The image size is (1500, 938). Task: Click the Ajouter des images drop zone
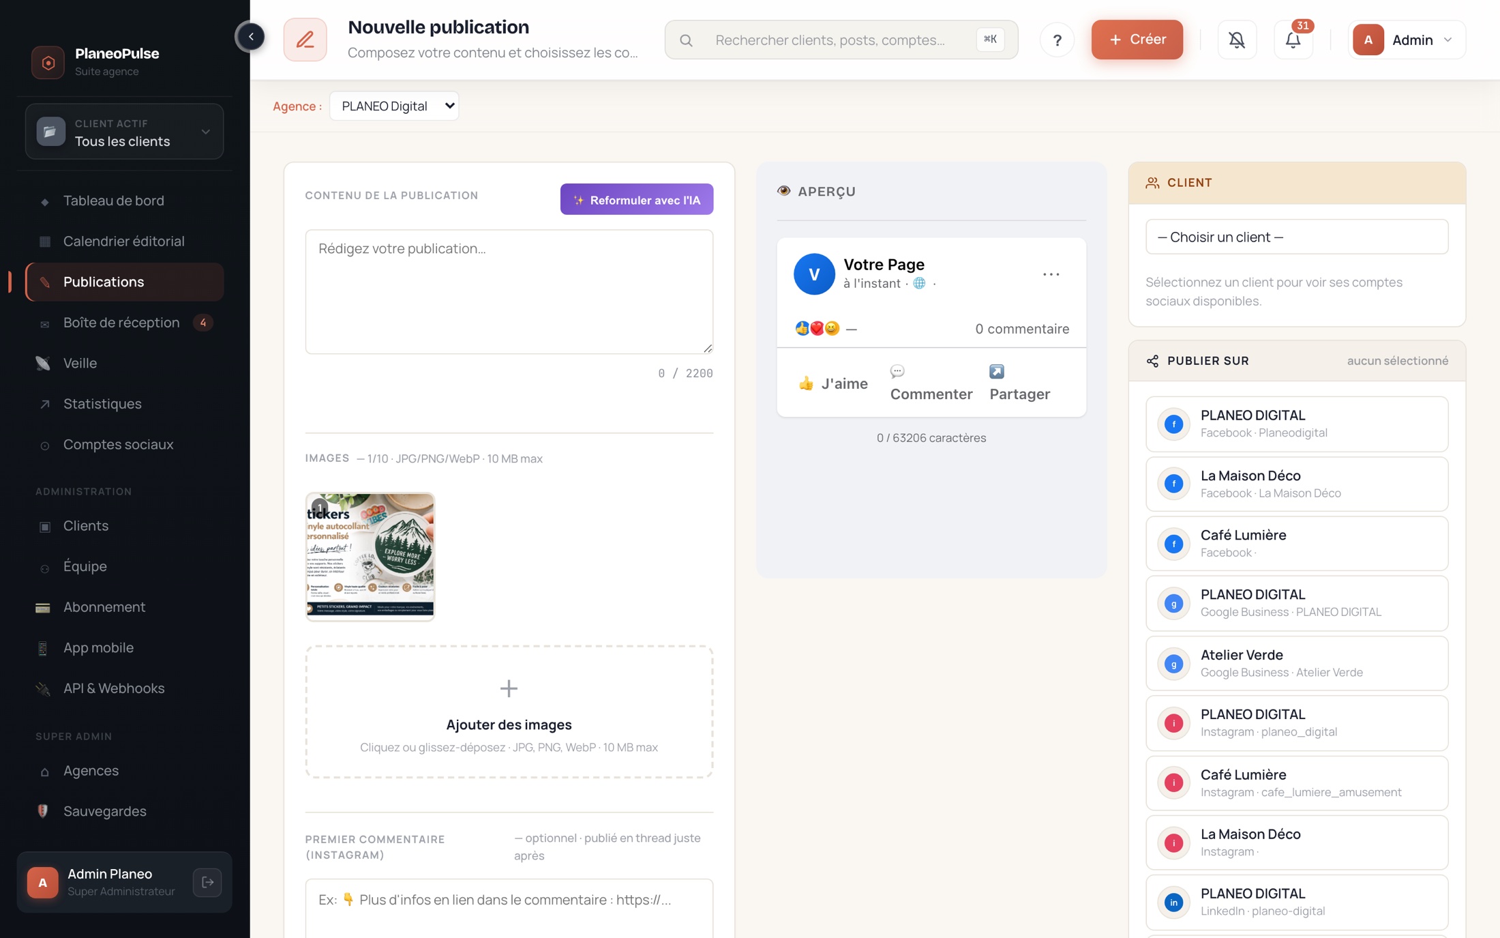509,712
